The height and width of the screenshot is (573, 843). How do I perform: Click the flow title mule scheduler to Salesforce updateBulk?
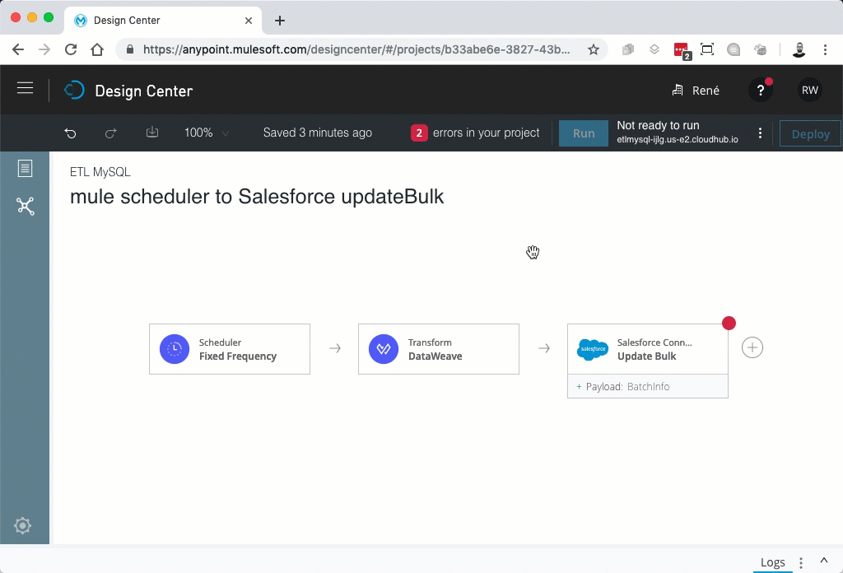(x=257, y=197)
